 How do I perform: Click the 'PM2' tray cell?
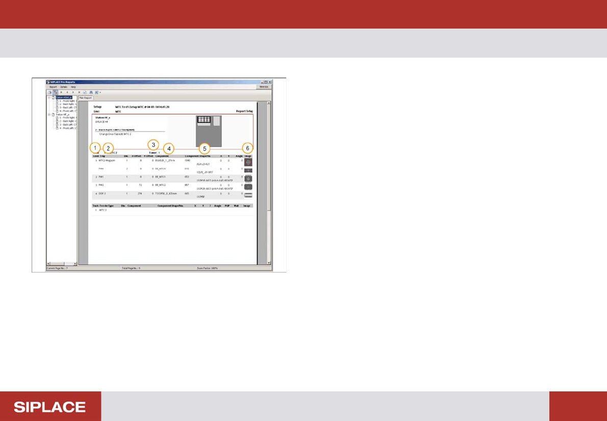102,185
